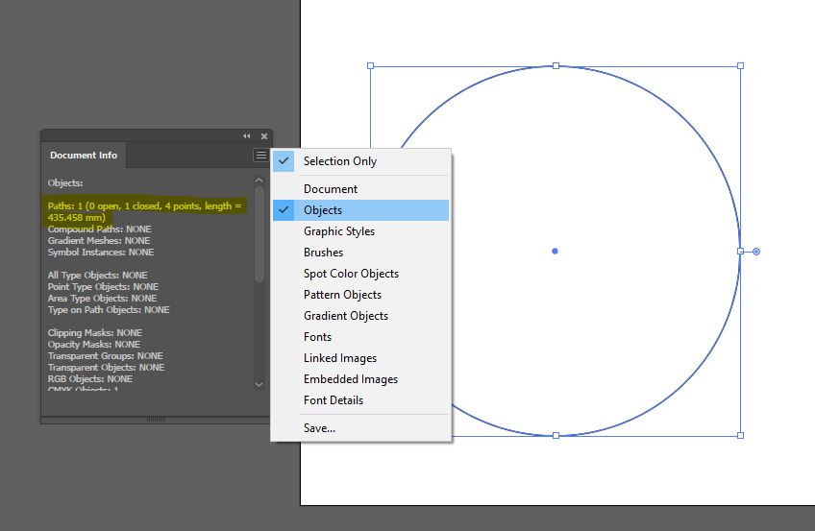
Task: Select the checked Objects menu entry
Action: coord(323,210)
